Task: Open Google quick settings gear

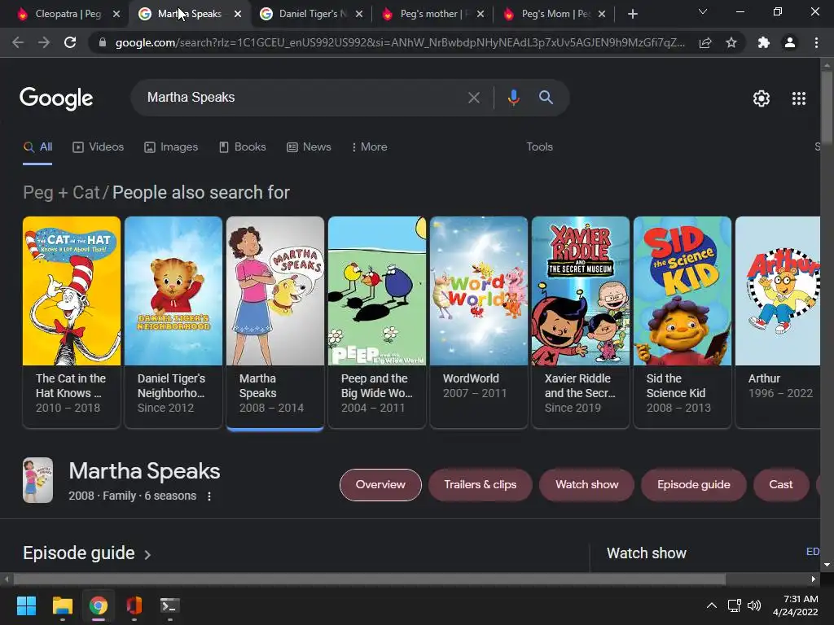Action: pos(762,98)
